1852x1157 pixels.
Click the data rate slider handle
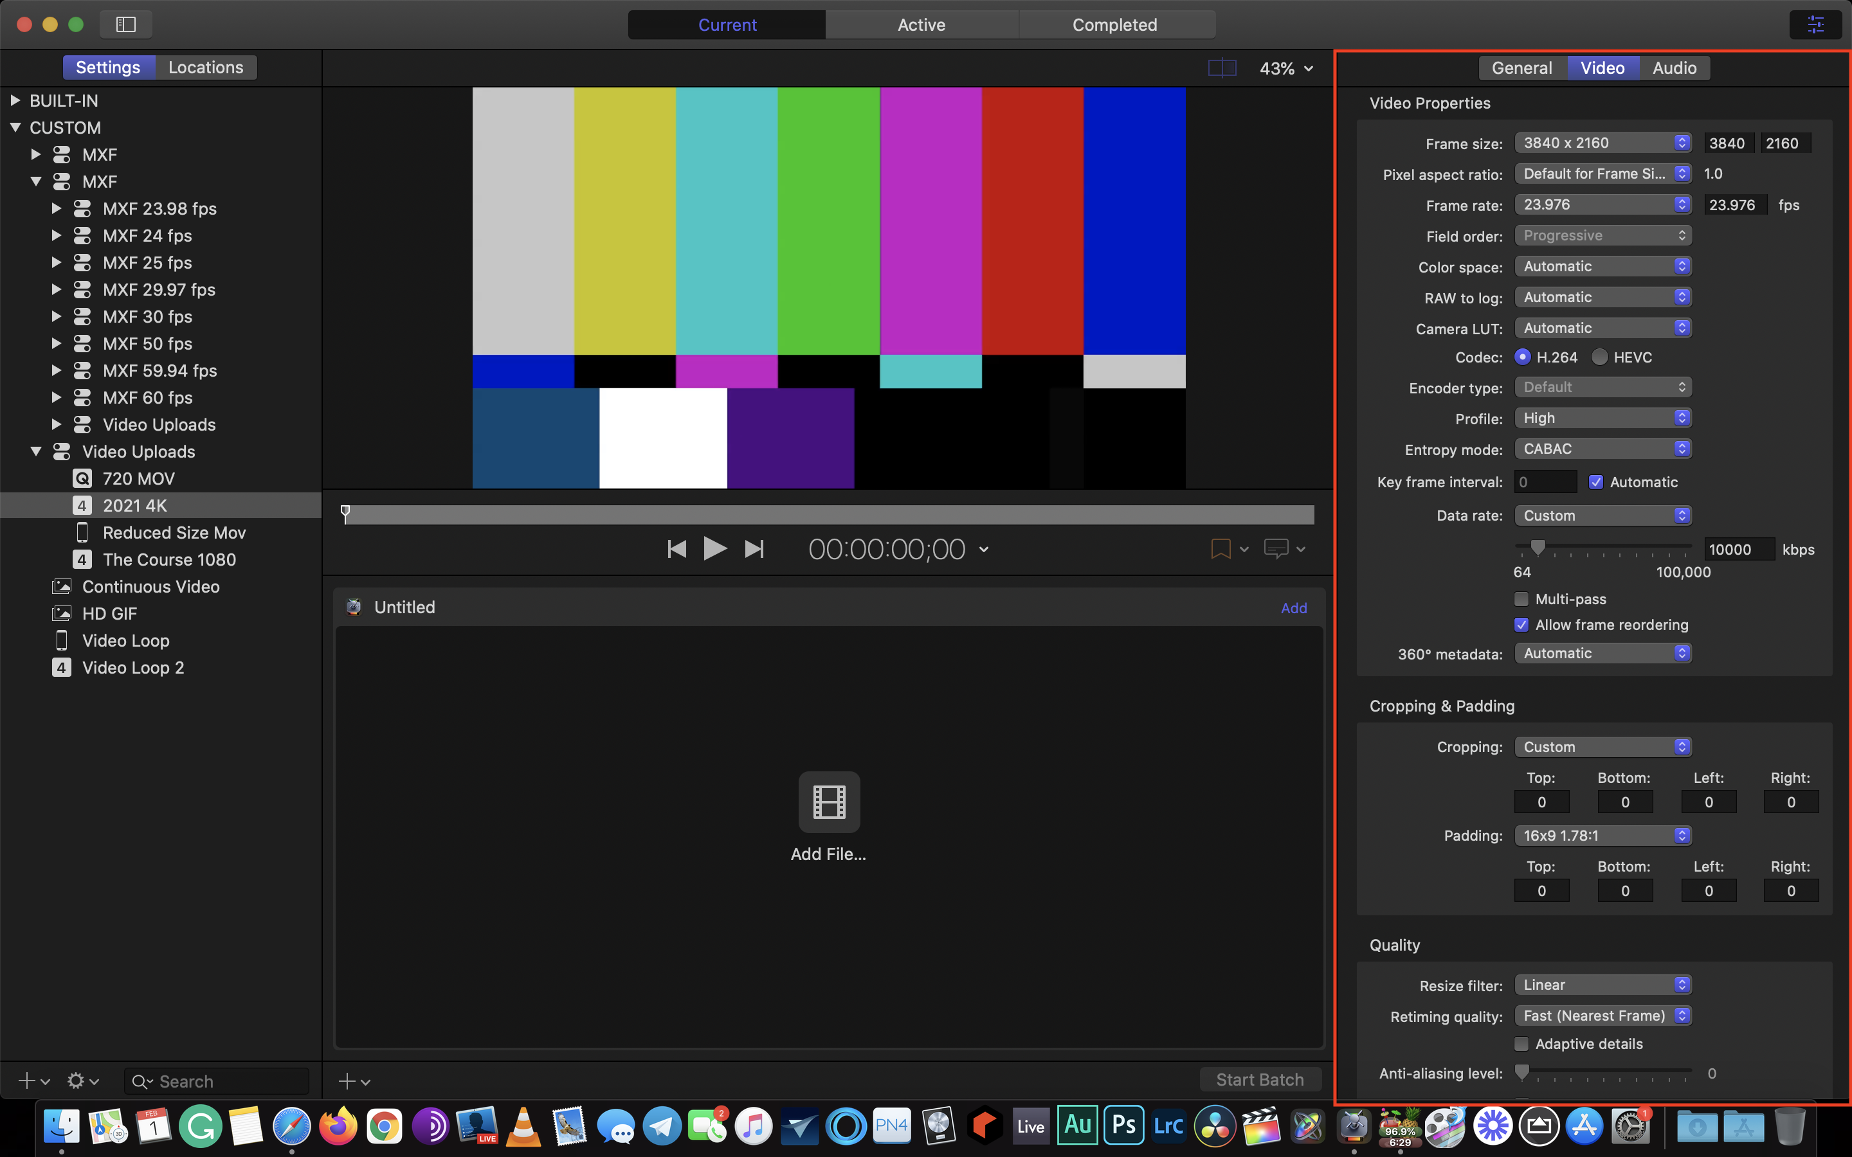pyautogui.click(x=1538, y=546)
